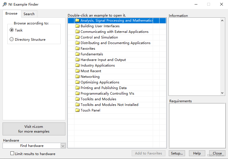Click Information panel scroll down arrow
The image size is (228, 159).
point(222,93)
